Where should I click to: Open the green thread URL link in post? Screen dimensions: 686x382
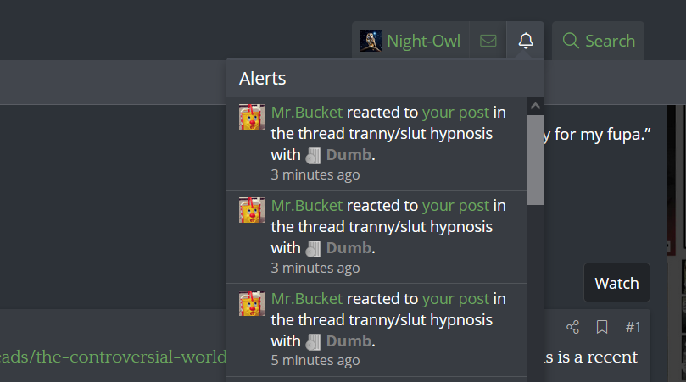click(x=114, y=357)
